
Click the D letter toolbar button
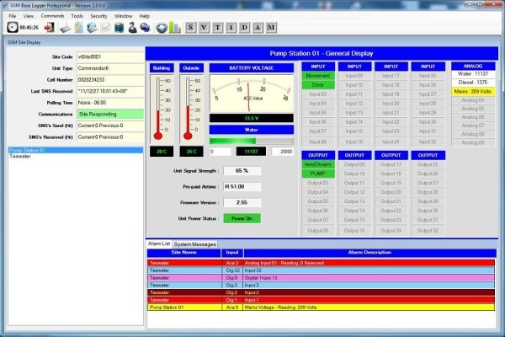click(244, 28)
